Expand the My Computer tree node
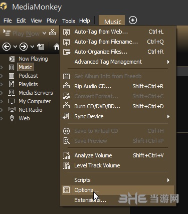Viewport: 188px width, 214px height. pyautogui.click(x=2, y=101)
